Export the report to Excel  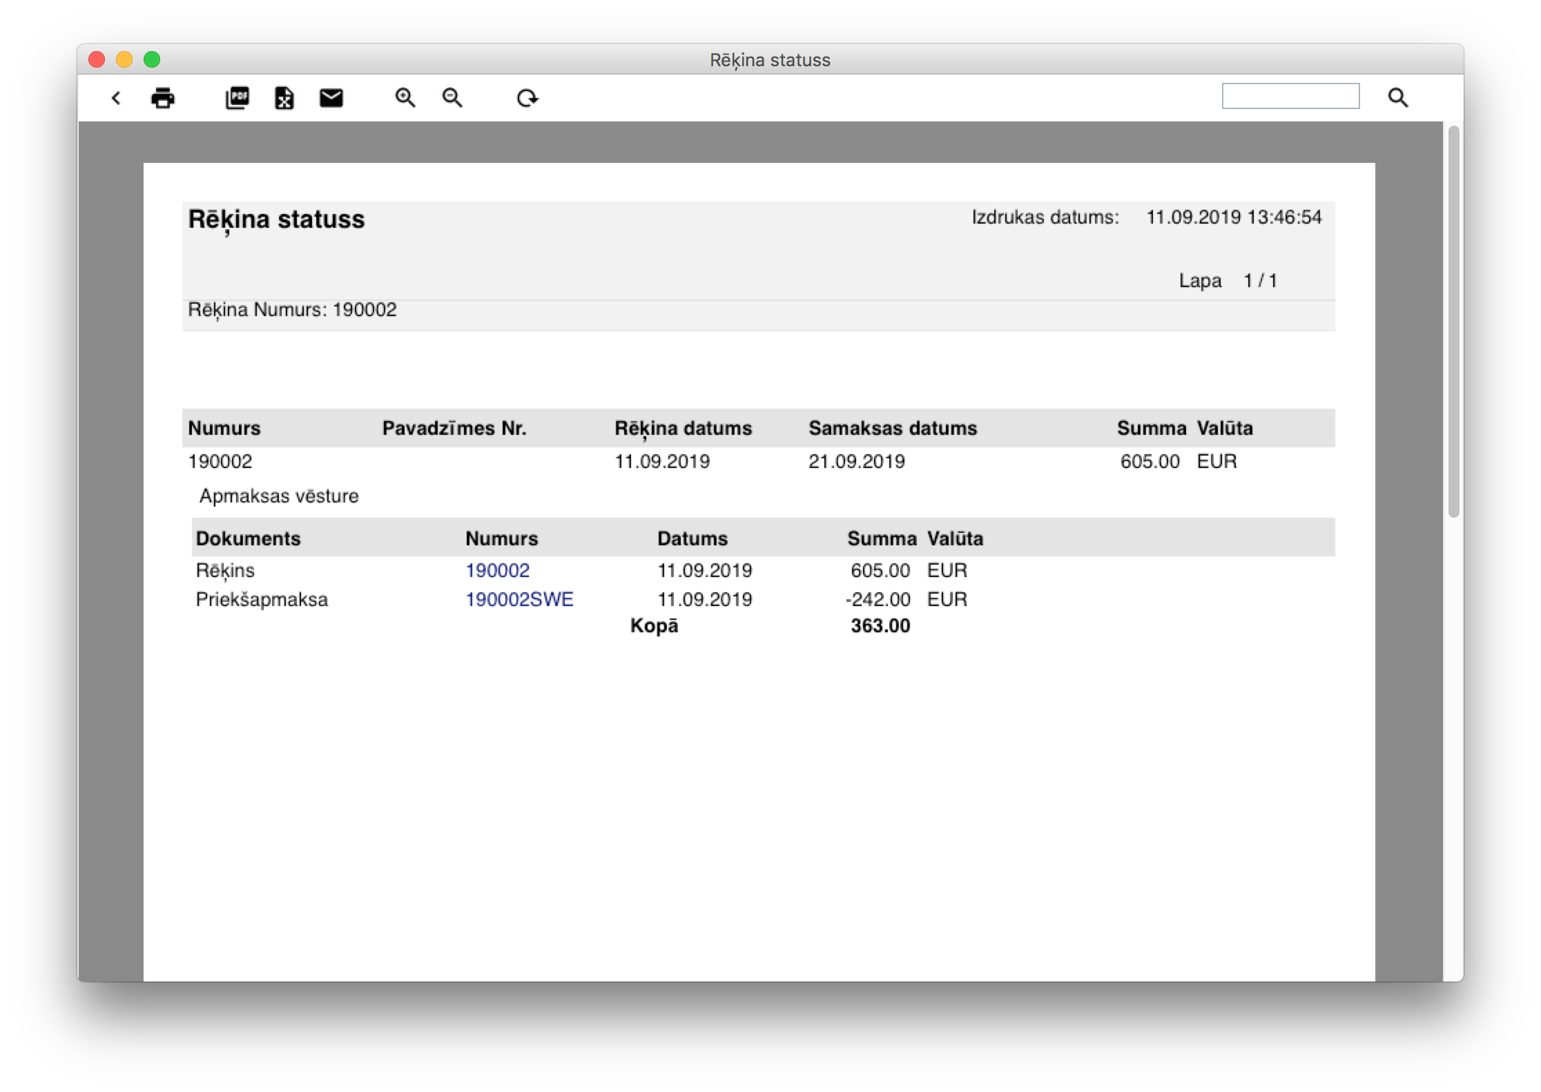[x=284, y=98]
